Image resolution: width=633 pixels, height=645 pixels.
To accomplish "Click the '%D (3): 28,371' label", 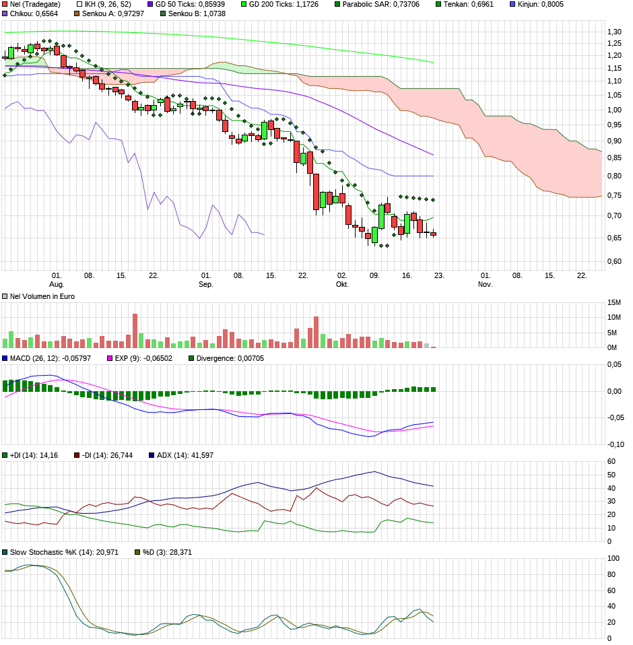I will click(x=168, y=553).
